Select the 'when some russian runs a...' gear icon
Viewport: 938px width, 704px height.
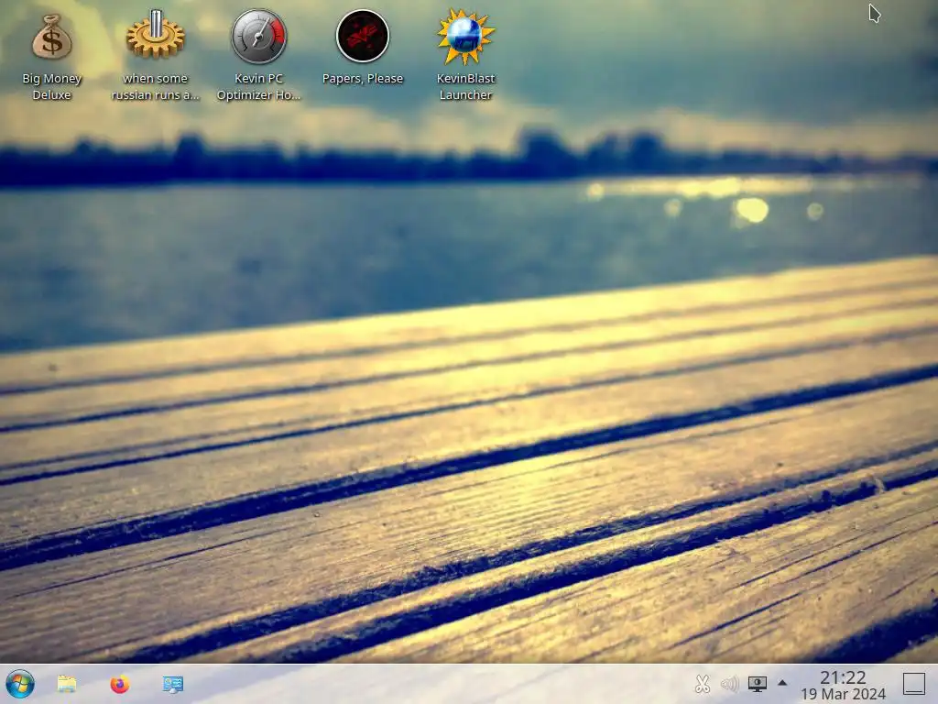(x=155, y=35)
